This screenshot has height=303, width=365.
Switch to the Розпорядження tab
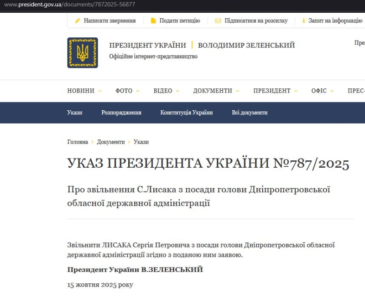click(x=121, y=113)
